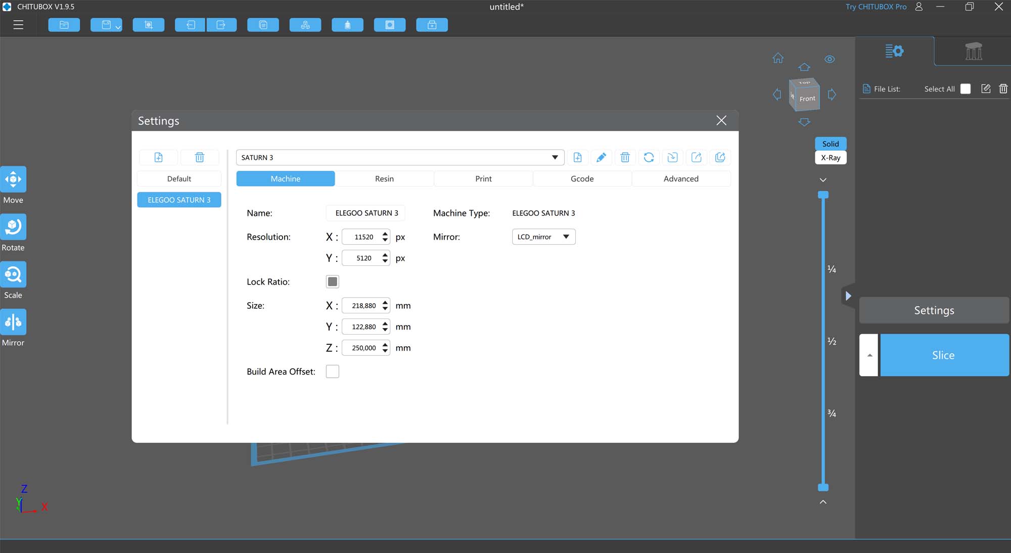This screenshot has height=553, width=1011.
Task: Add a new machine in the left list
Action: [158, 157]
